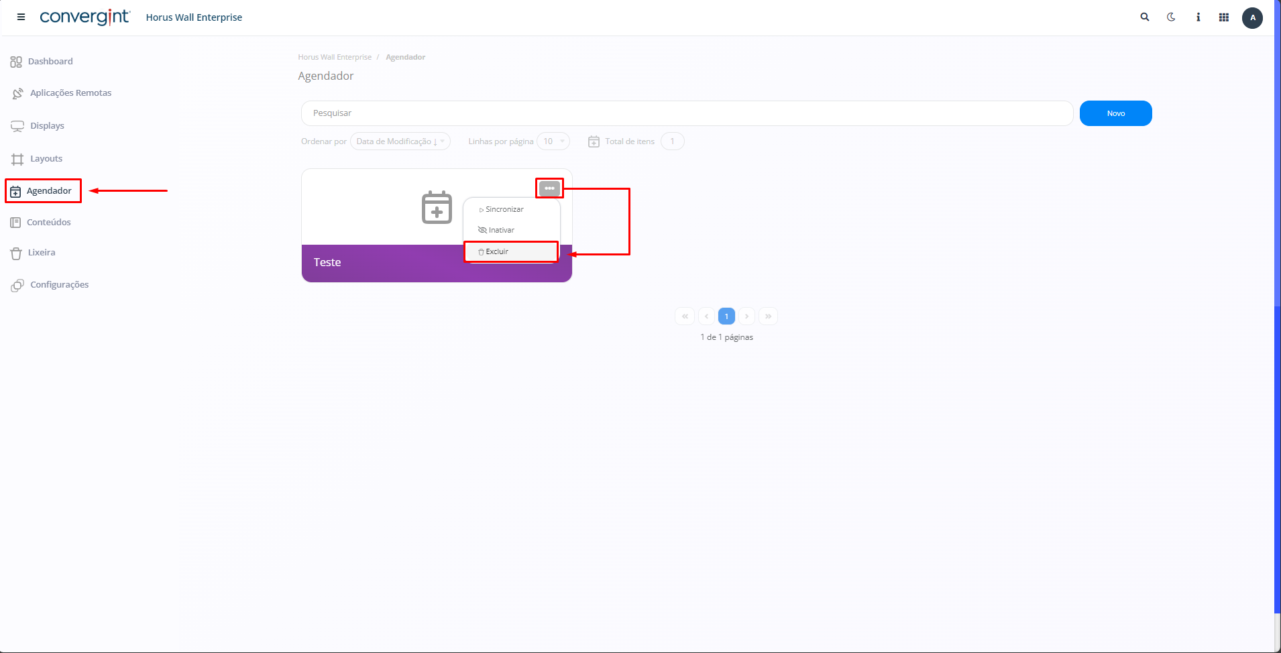The width and height of the screenshot is (1281, 653).
Task: Select Excluir from the context menu
Action: (497, 252)
